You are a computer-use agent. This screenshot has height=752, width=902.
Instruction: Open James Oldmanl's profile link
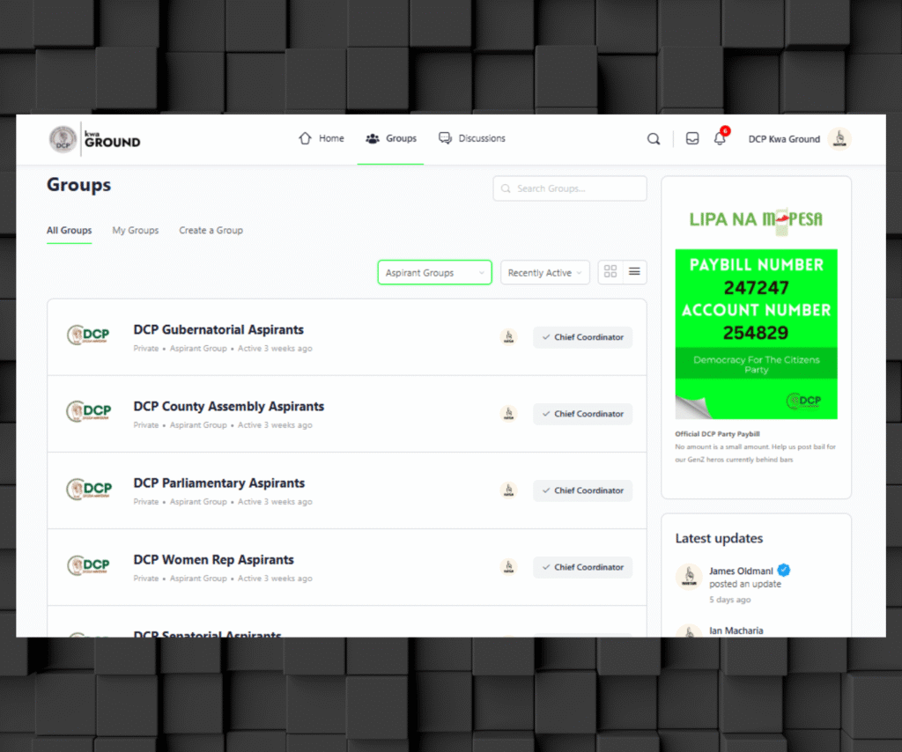(x=741, y=571)
